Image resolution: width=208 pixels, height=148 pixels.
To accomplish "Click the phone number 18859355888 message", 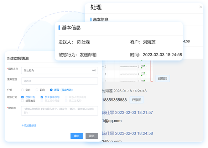I will pyautogui.click(x=114, y=100).
